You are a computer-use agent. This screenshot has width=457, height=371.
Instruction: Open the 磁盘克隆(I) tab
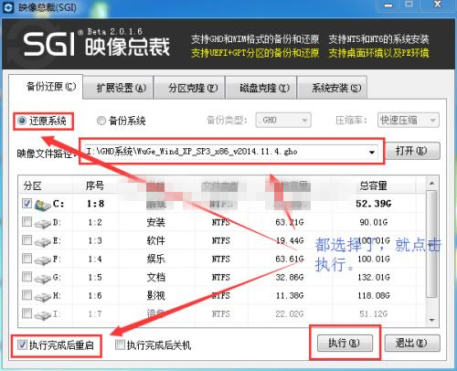[261, 88]
